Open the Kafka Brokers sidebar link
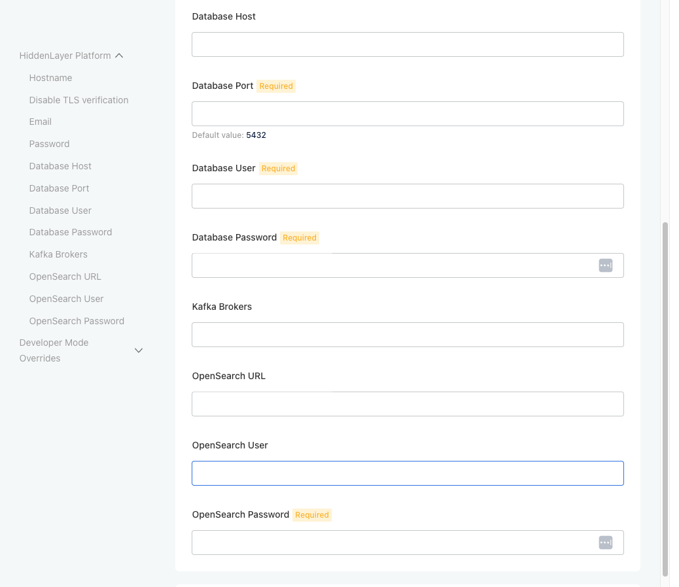The image size is (679, 587). point(58,254)
